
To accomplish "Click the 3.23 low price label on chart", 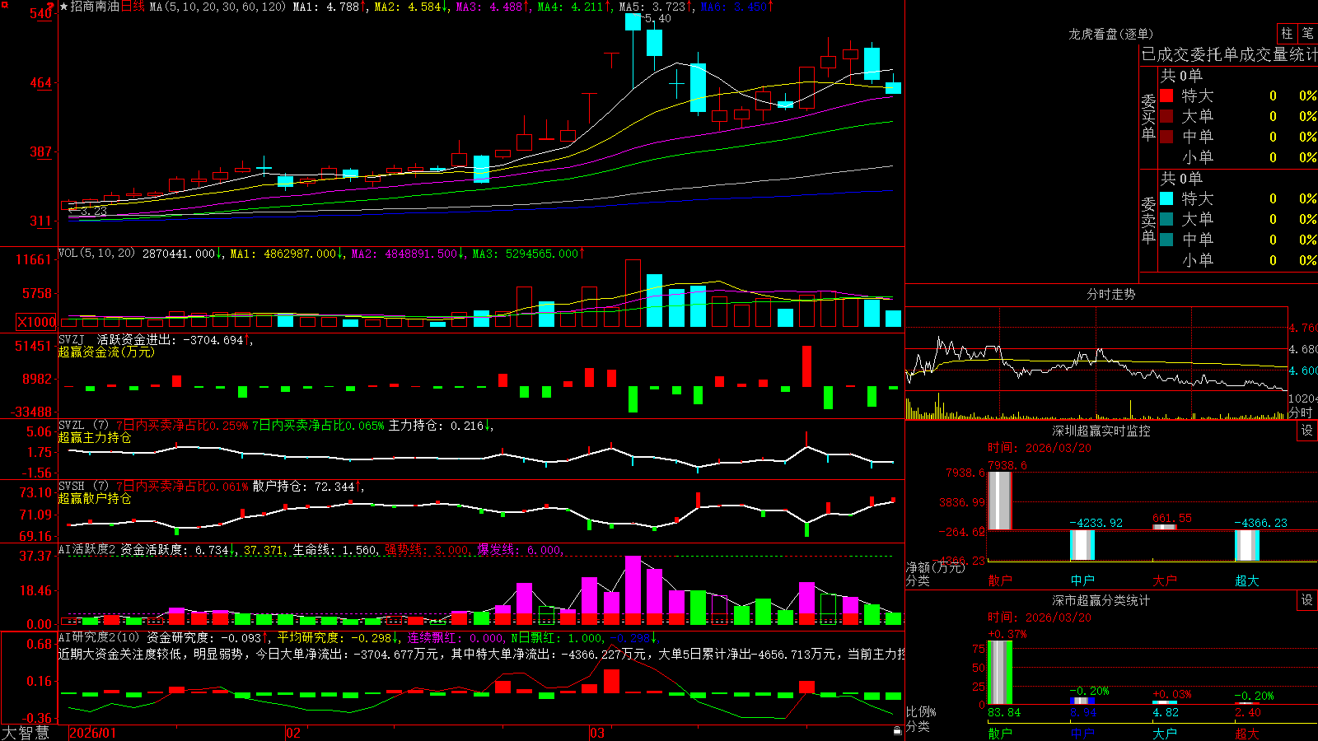I will (94, 211).
